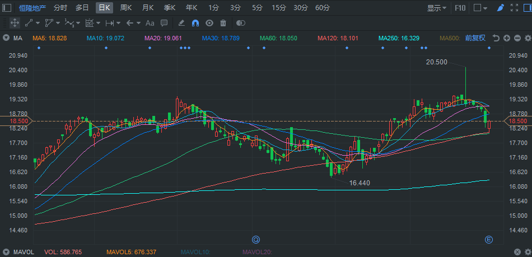Collapse the MA indicator expander arrow
532x257 pixels.
pos(6,38)
